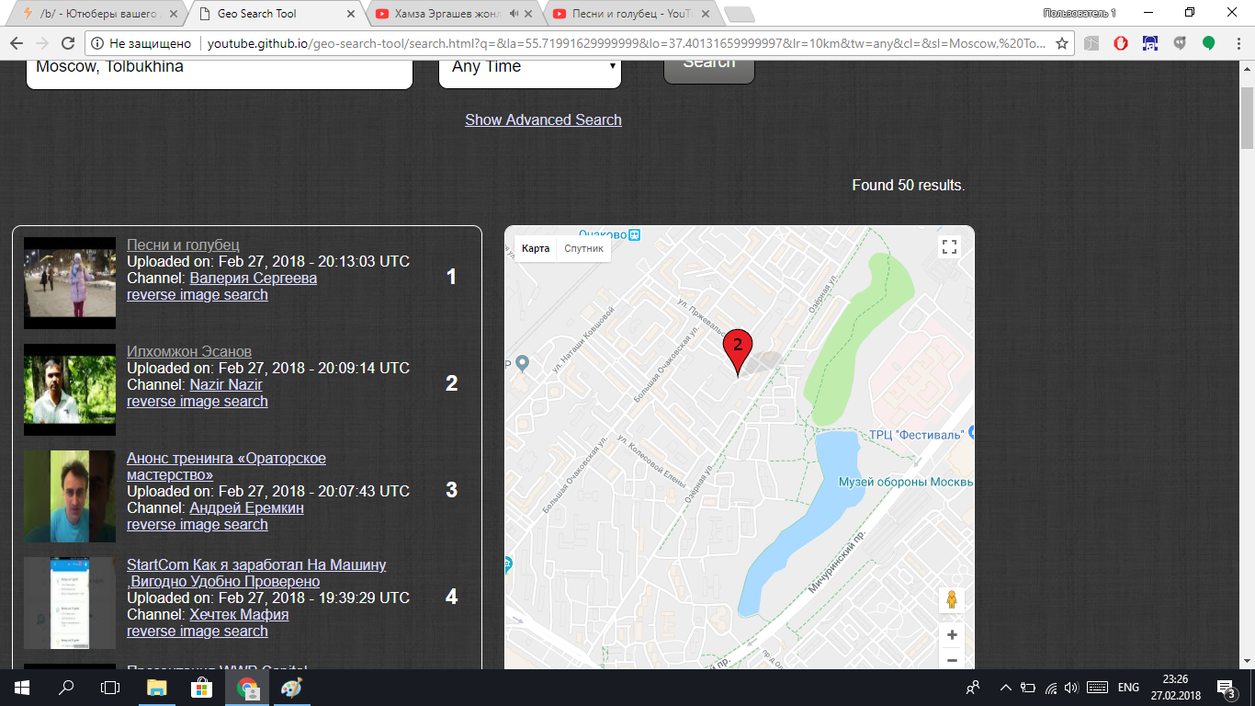Open Wi-Fi network tray icon
Image resolution: width=1255 pixels, height=706 pixels.
pyautogui.click(x=1051, y=688)
